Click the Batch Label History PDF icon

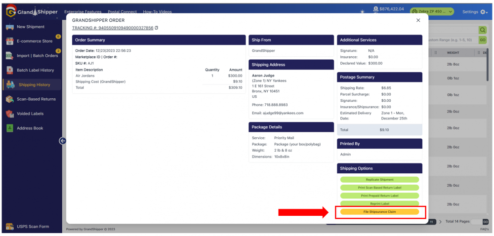coord(9,70)
